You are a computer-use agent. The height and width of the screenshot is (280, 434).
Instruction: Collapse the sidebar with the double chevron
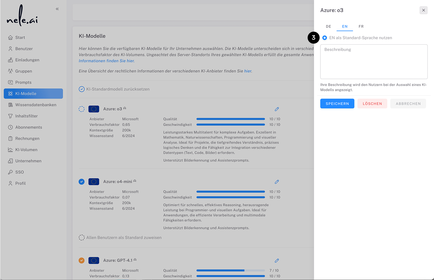(x=57, y=9)
